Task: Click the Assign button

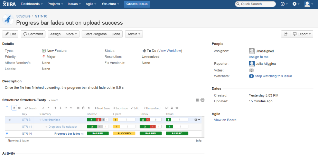Action: (x=56, y=34)
